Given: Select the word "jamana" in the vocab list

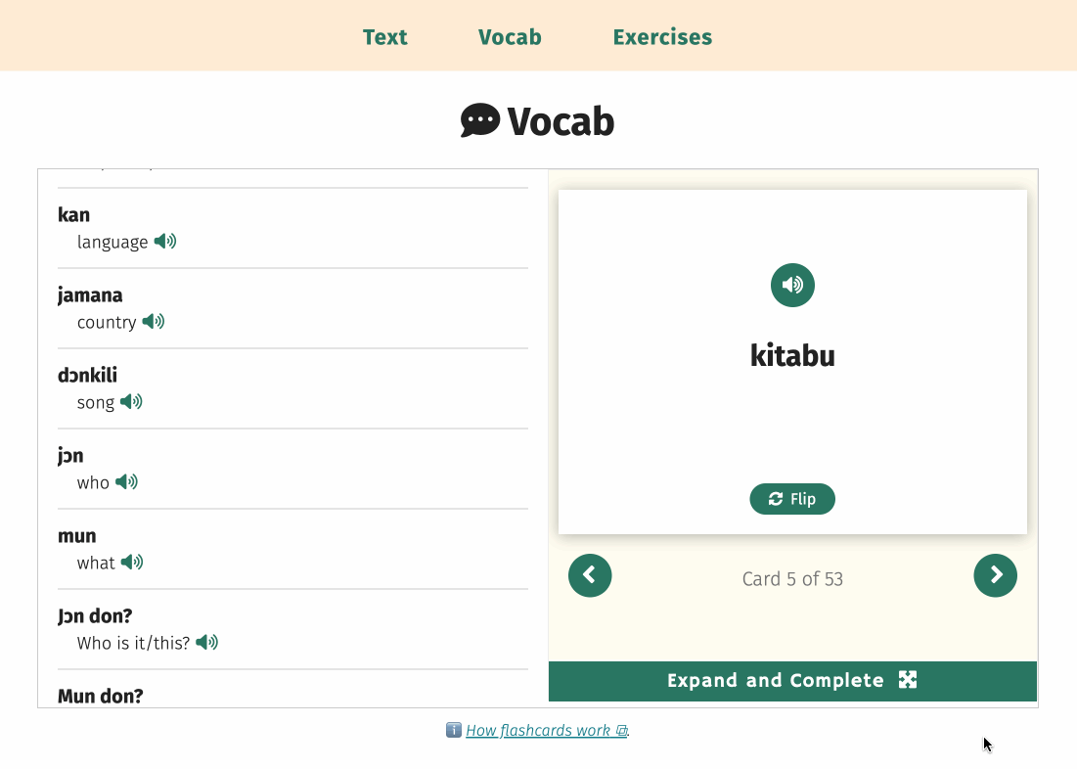Looking at the screenshot, I should [89, 294].
